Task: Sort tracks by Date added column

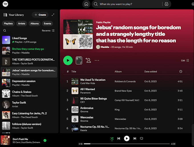Action: [151, 72]
